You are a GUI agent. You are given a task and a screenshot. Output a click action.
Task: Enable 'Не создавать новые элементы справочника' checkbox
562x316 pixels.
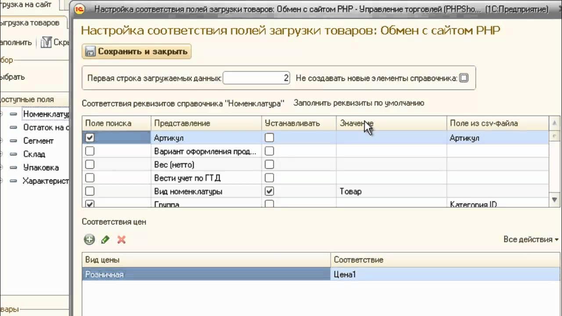pyautogui.click(x=464, y=78)
